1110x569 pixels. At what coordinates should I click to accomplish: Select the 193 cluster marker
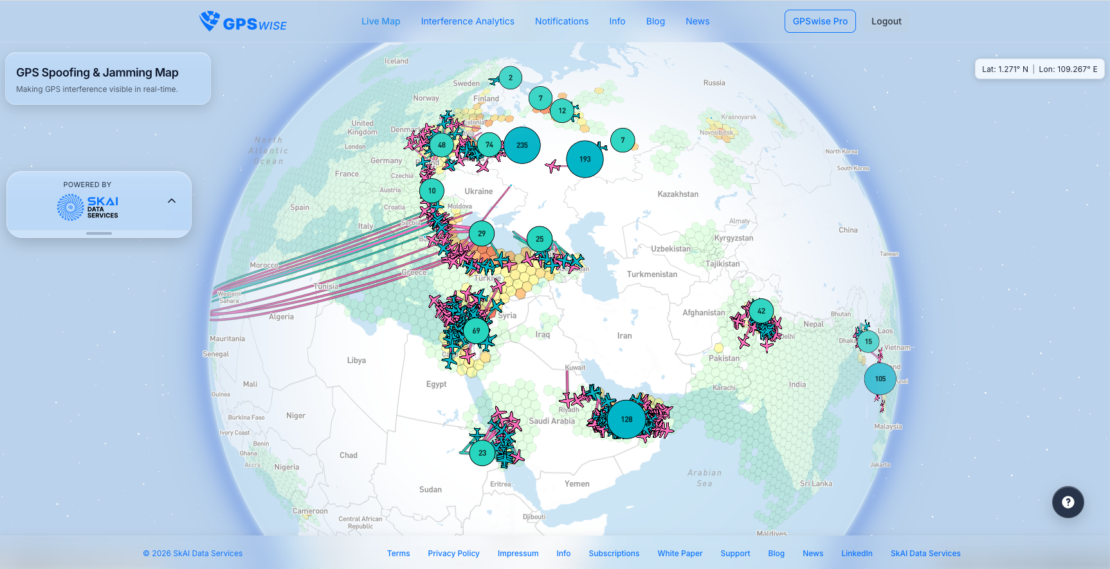click(585, 159)
